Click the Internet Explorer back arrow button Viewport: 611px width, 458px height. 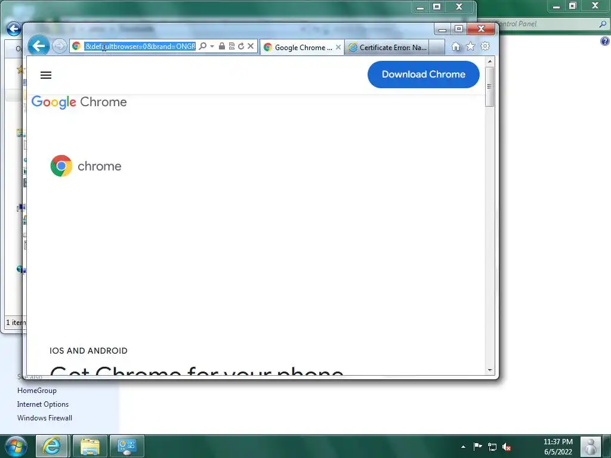(39, 46)
